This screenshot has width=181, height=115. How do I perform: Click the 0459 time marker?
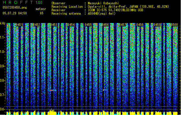tap(157, 25)
